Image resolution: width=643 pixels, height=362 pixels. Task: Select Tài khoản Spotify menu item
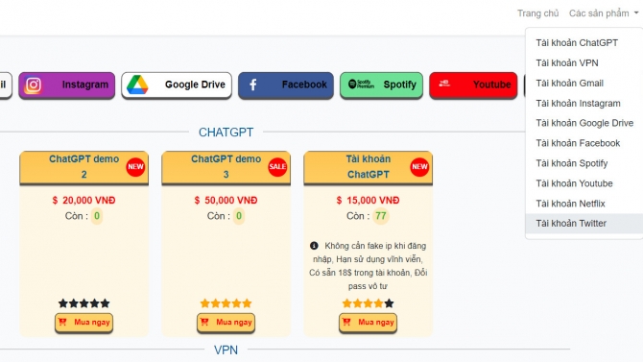(x=583, y=163)
